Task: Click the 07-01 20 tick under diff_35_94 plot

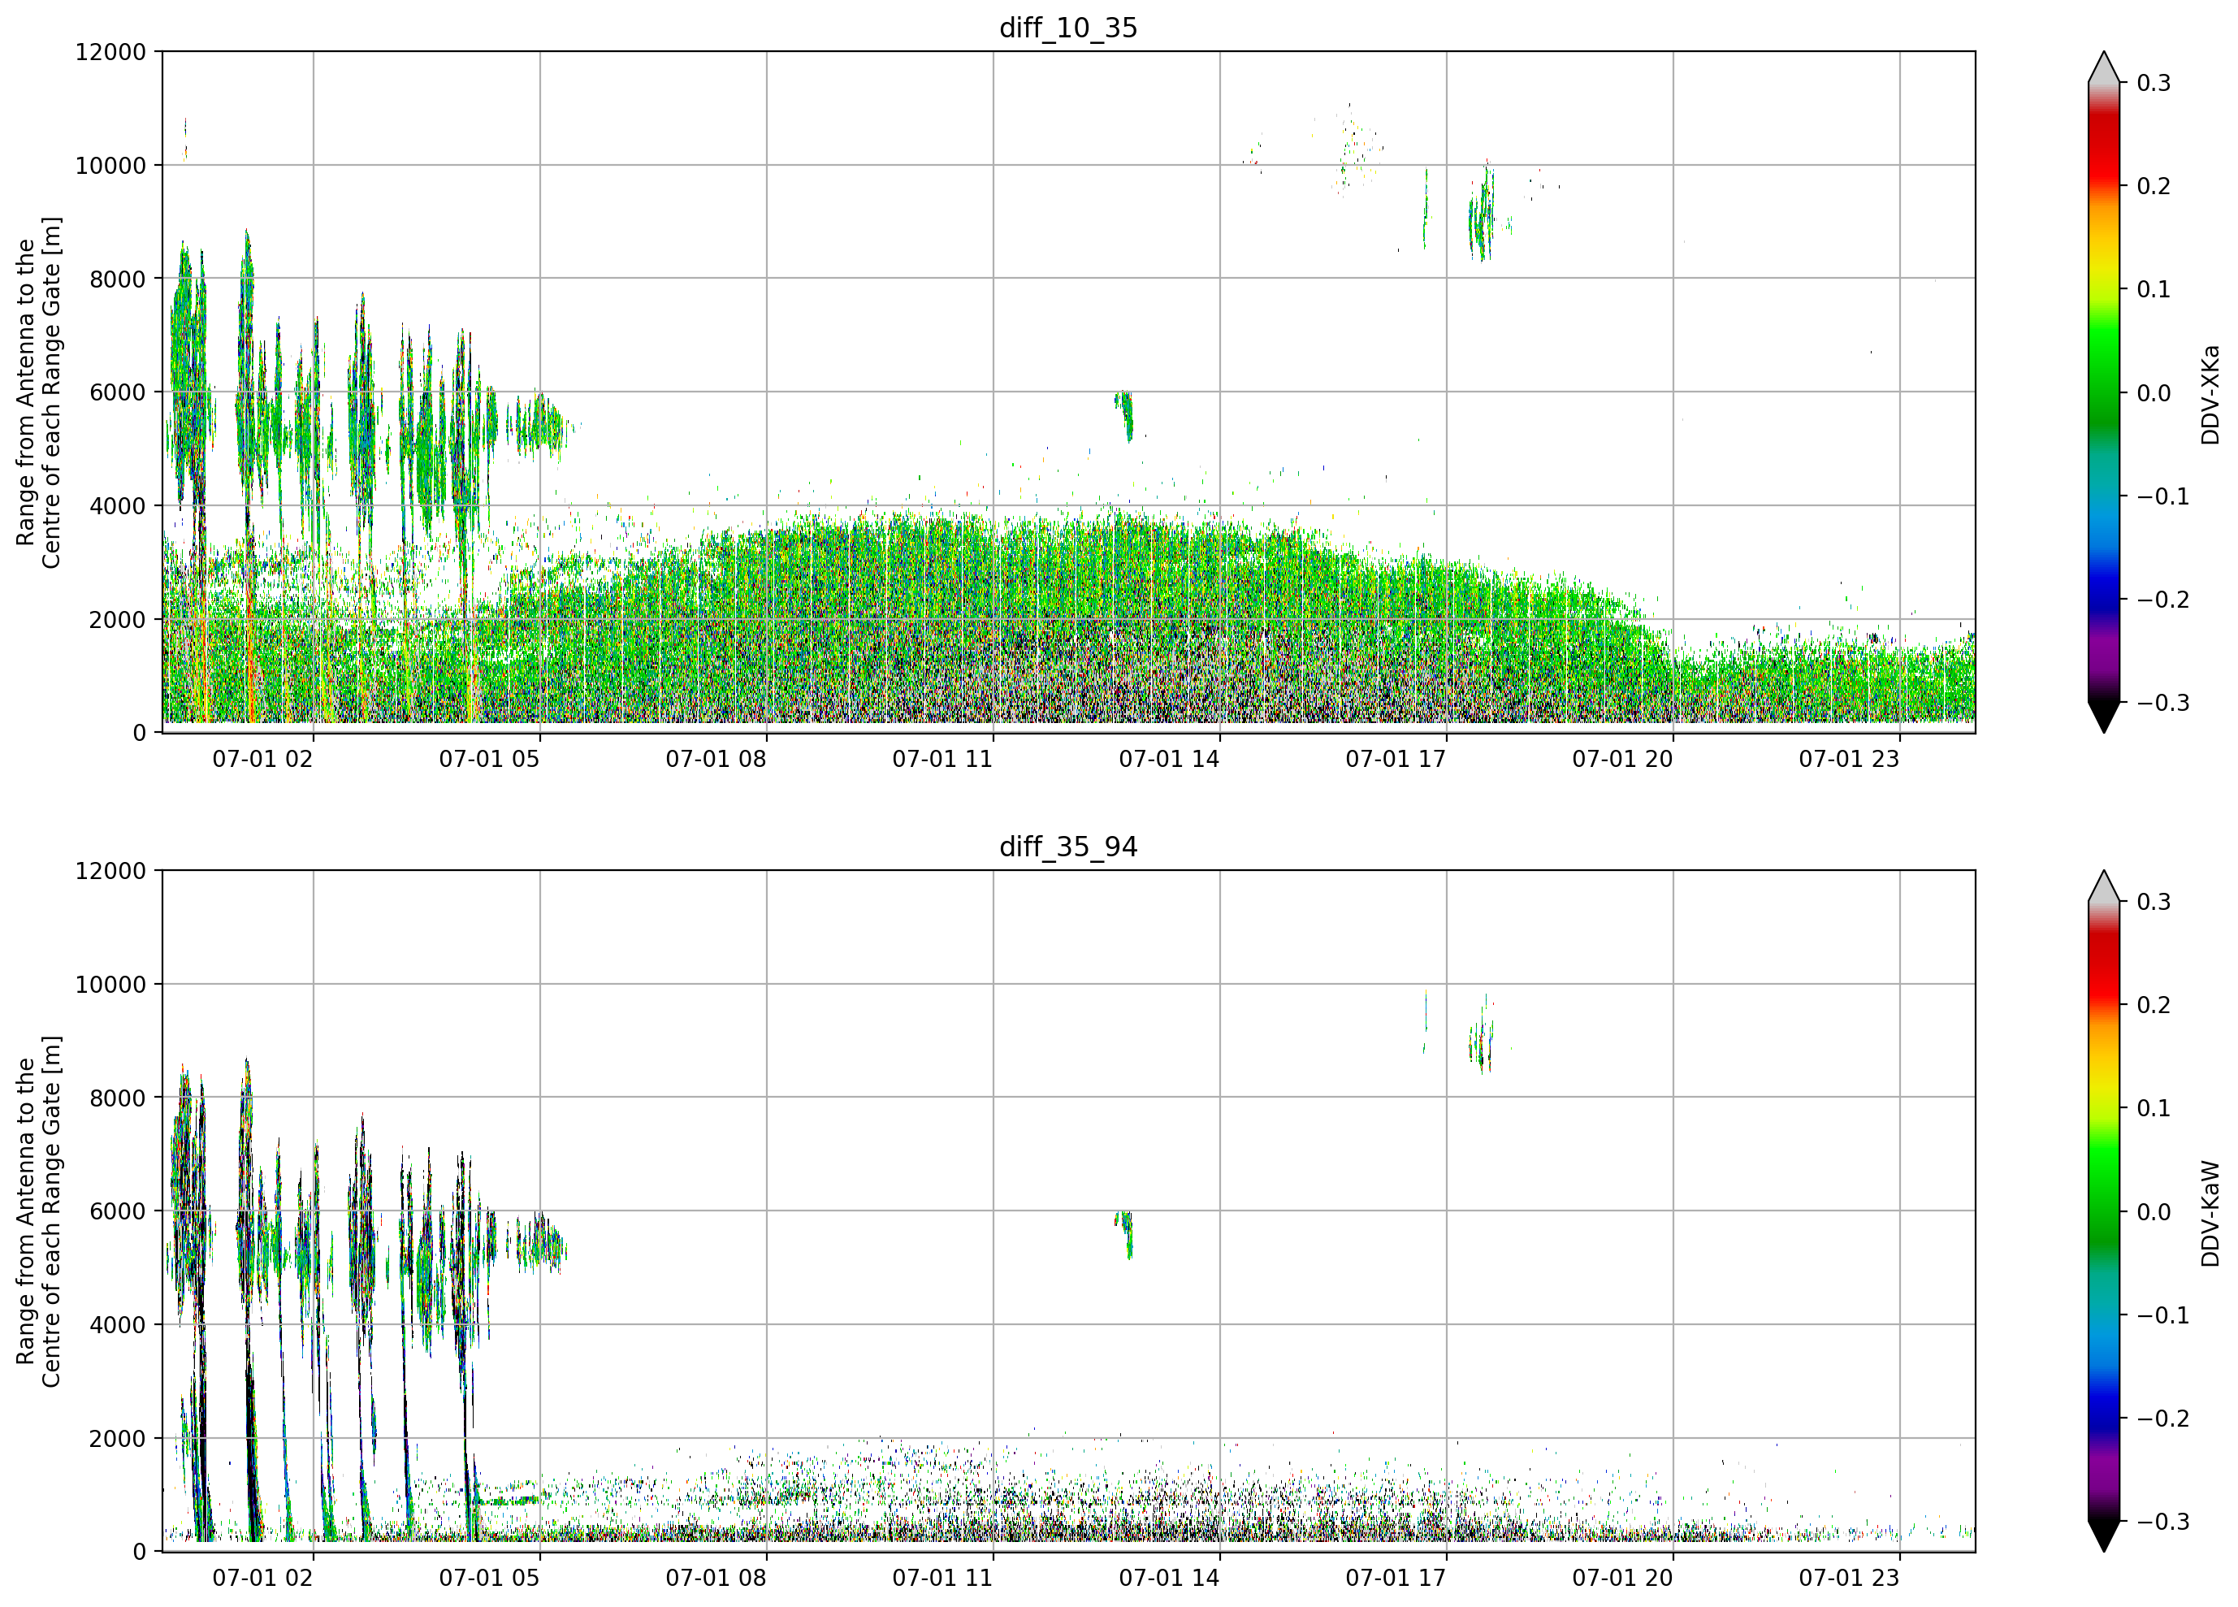Action: click(1622, 1578)
